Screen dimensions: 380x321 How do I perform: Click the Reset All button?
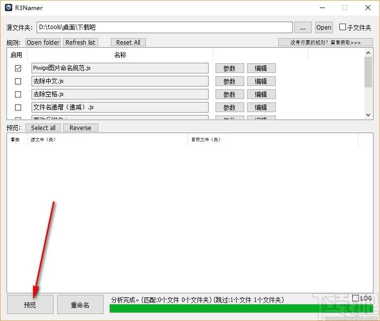pos(128,42)
